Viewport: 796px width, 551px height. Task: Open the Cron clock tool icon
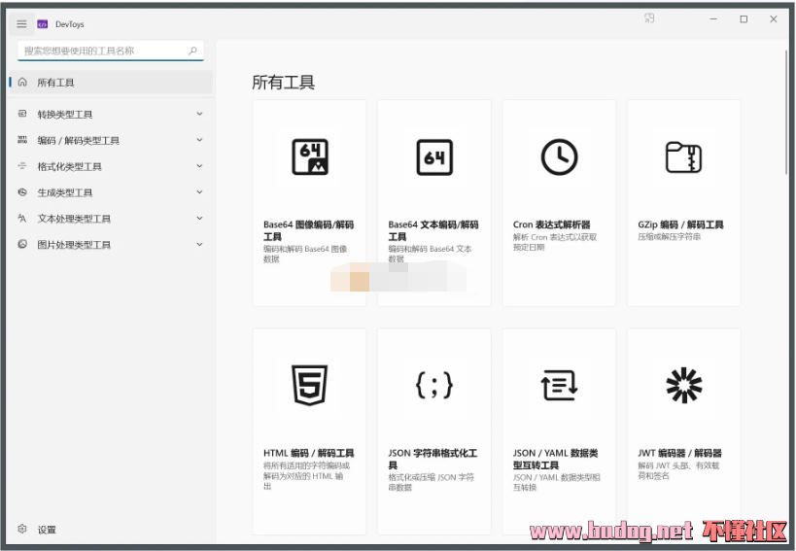(560, 157)
